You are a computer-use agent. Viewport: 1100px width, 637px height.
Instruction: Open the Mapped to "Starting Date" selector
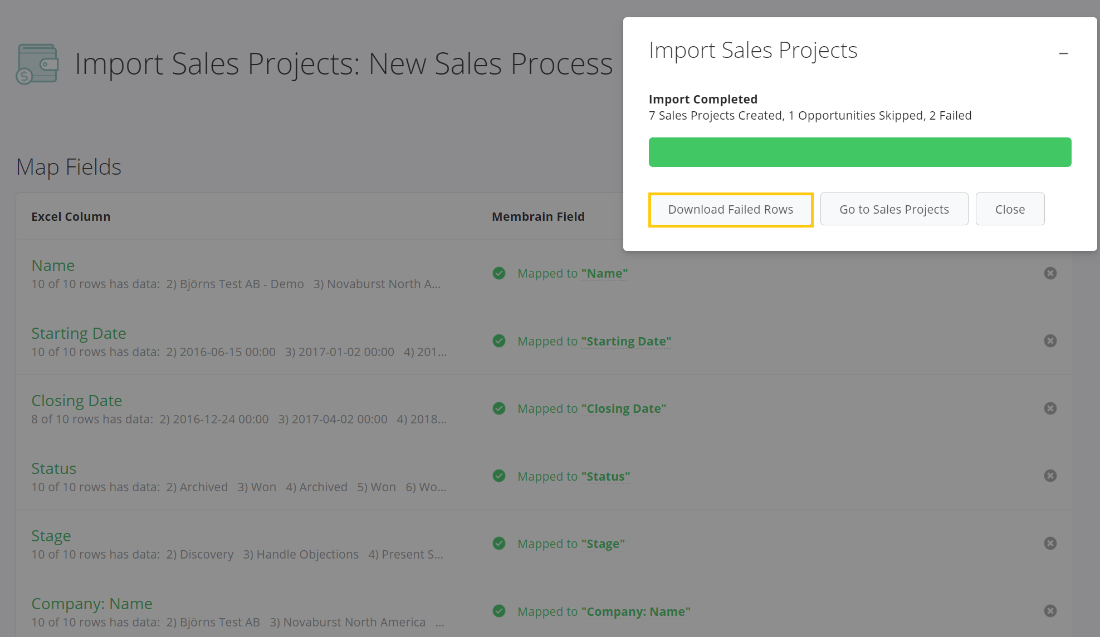pyautogui.click(x=626, y=342)
